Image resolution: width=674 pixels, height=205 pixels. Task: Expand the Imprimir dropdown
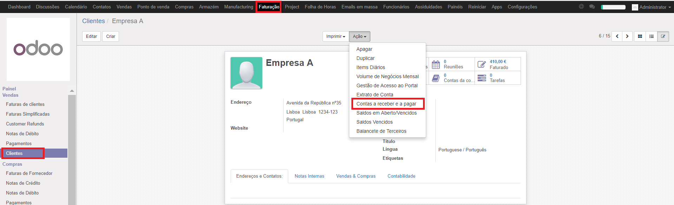pyautogui.click(x=336, y=36)
